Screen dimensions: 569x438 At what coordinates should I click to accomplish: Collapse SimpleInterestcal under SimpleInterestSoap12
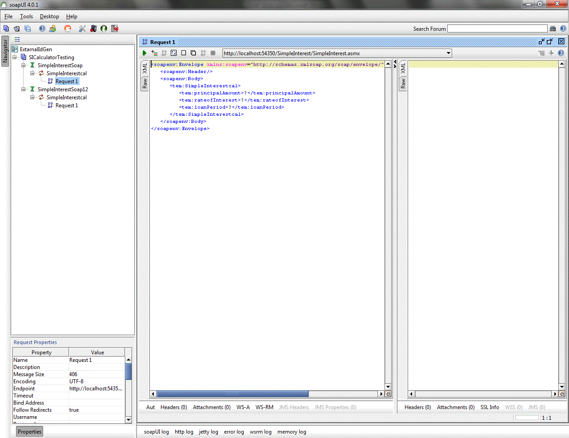coord(32,97)
